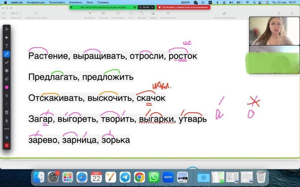Open the zoom percentage dropdown in Pages
Image resolution: width=300 pixels, height=187 pixels.
click(x=16, y=13)
